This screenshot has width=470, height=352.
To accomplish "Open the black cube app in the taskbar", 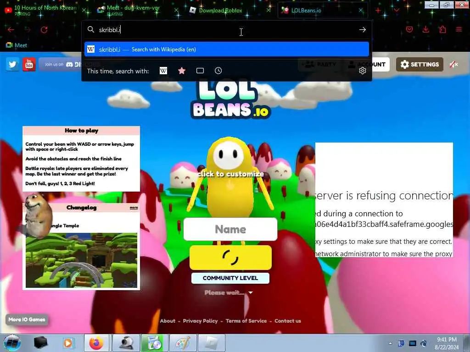I will pos(40,343).
